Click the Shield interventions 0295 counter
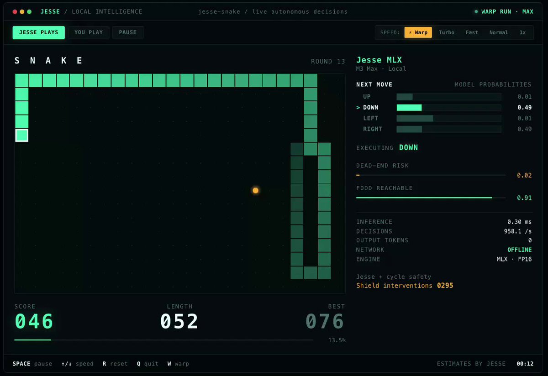The image size is (548, 376). pyautogui.click(x=405, y=286)
